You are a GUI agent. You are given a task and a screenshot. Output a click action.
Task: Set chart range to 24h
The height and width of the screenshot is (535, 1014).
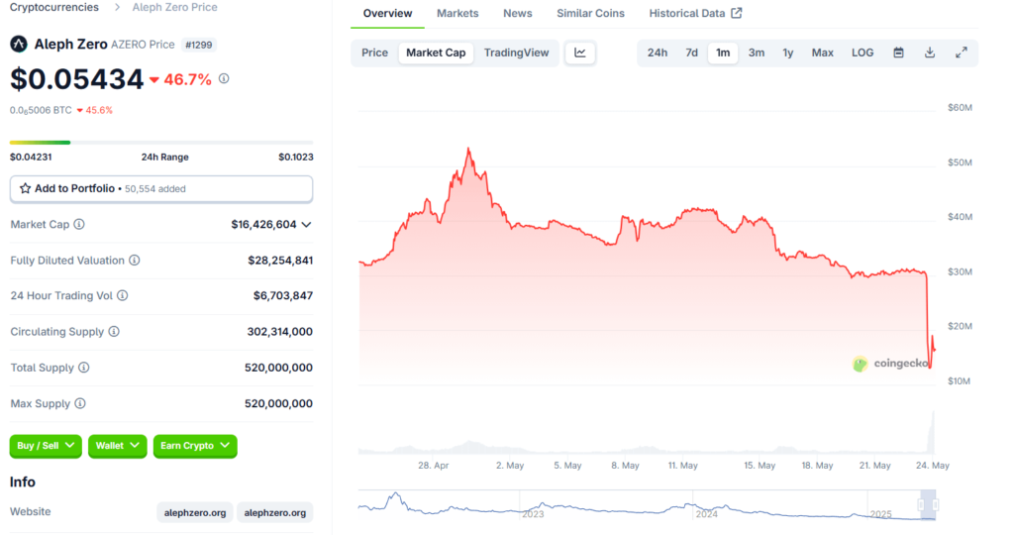click(658, 53)
